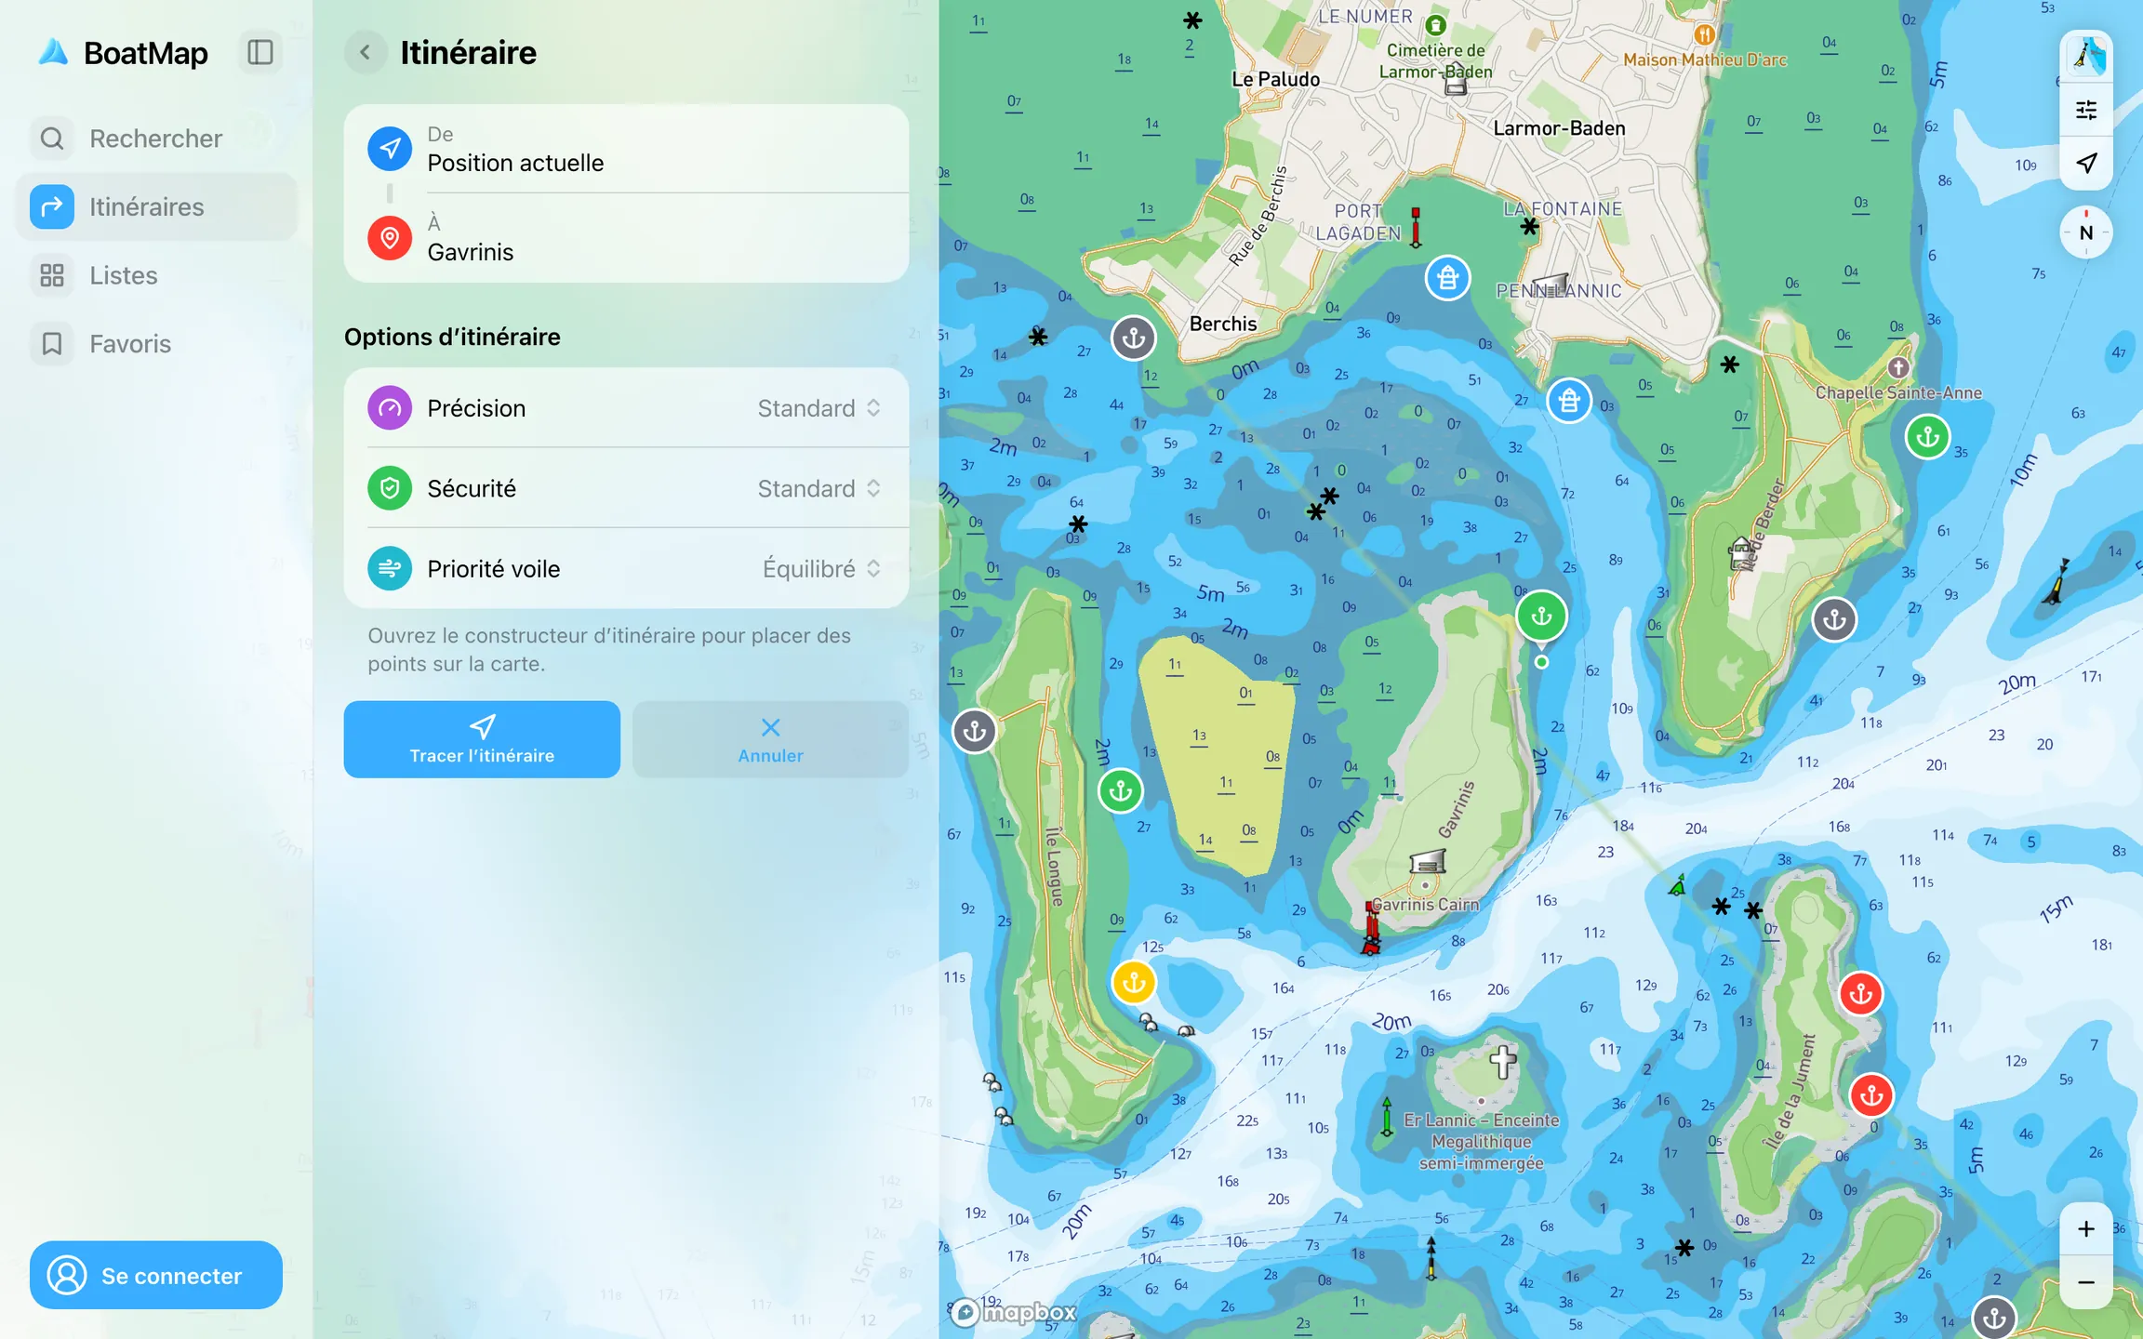This screenshot has width=2143, height=1339.
Task: Open the chart layer selector icon
Action: tap(2086, 57)
